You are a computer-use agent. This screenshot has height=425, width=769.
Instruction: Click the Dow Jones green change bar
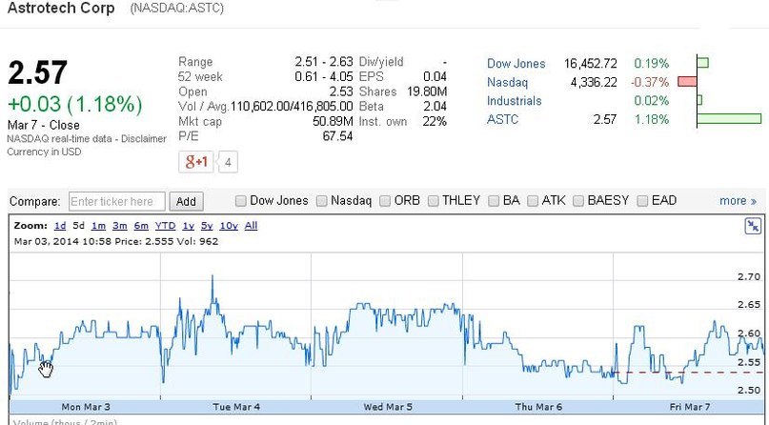click(703, 63)
